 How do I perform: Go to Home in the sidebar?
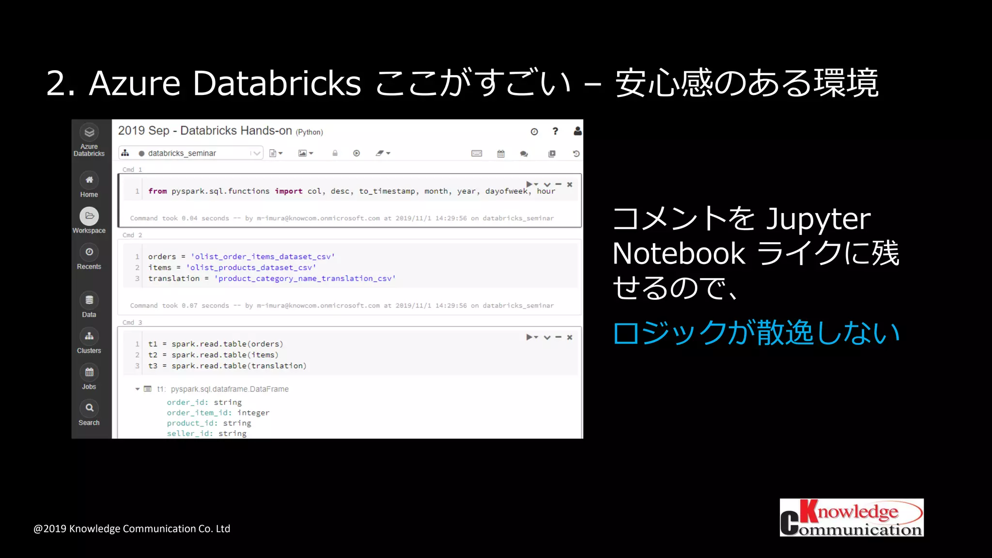click(89, 185)
